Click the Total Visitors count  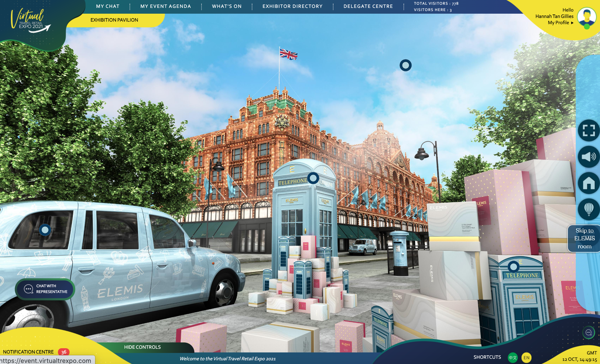[x=436, y=3]
